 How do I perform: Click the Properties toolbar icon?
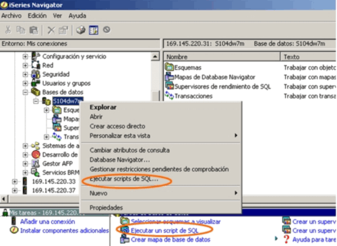click(x=63, y=30)
